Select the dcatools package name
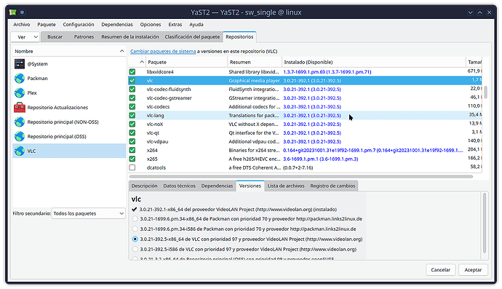The image size is (502, 289). click(x=156, y=167)
